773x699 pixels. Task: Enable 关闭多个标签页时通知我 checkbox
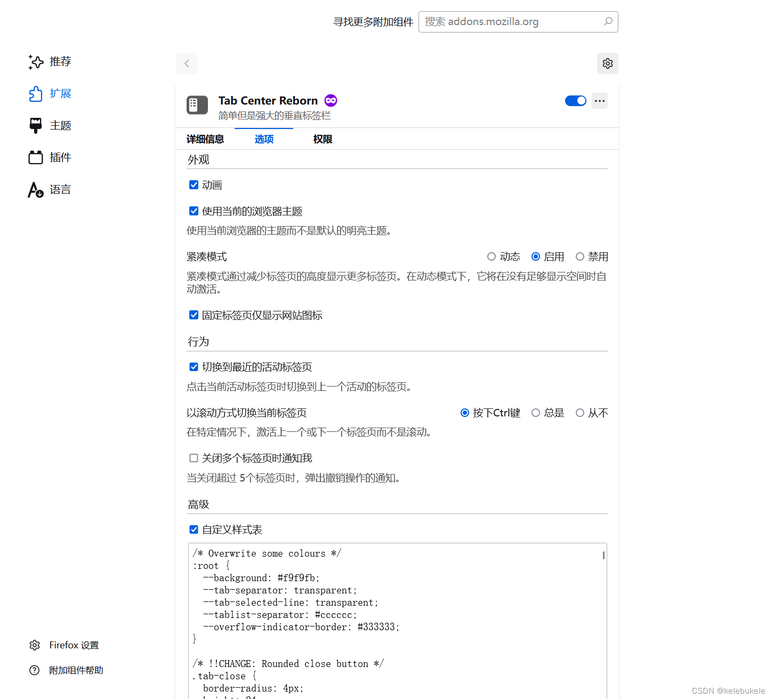click(194, 458)
